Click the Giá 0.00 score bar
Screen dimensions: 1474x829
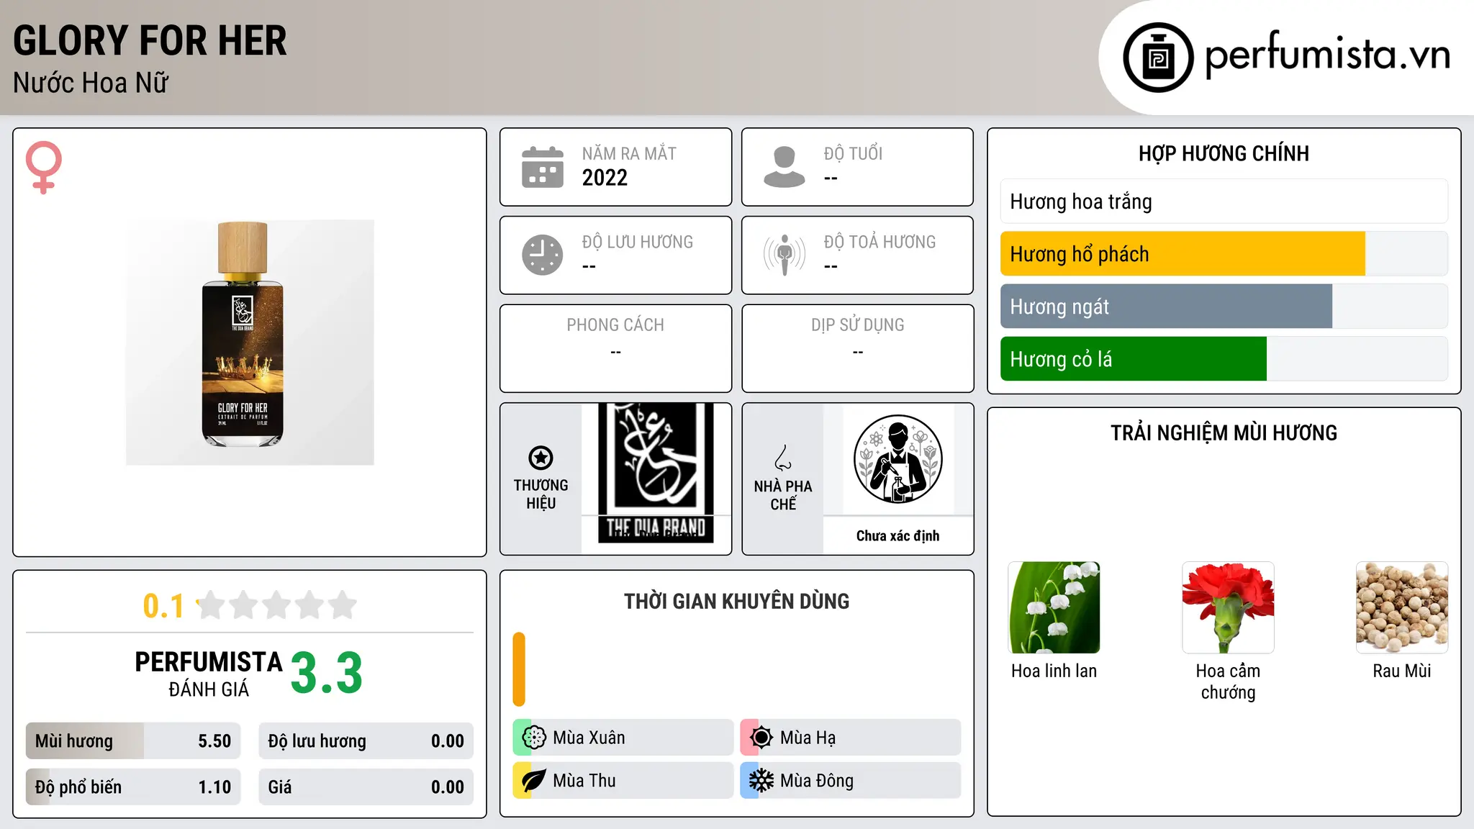(x=366, y=787)
